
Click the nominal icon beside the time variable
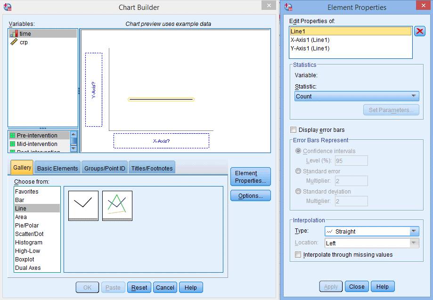[14, 33]
